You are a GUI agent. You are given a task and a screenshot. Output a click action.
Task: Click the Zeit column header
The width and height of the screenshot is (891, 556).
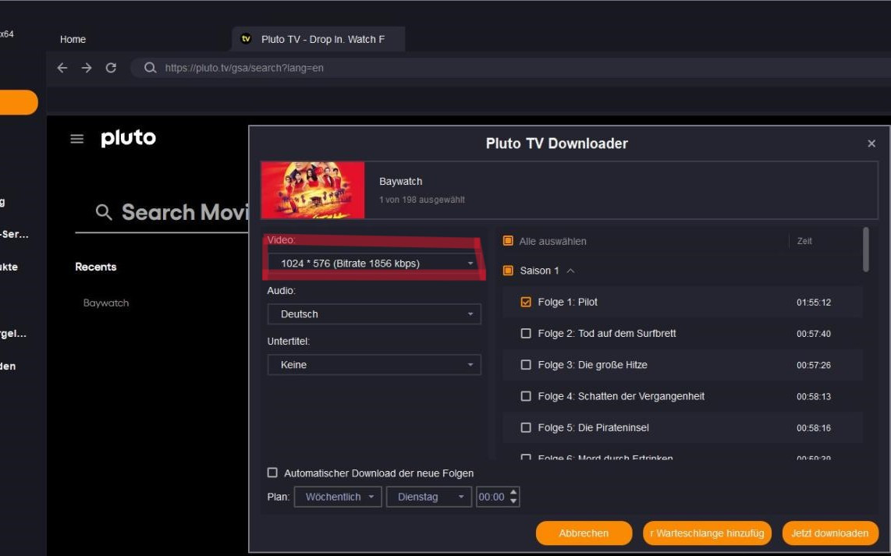tap(804, 242)
